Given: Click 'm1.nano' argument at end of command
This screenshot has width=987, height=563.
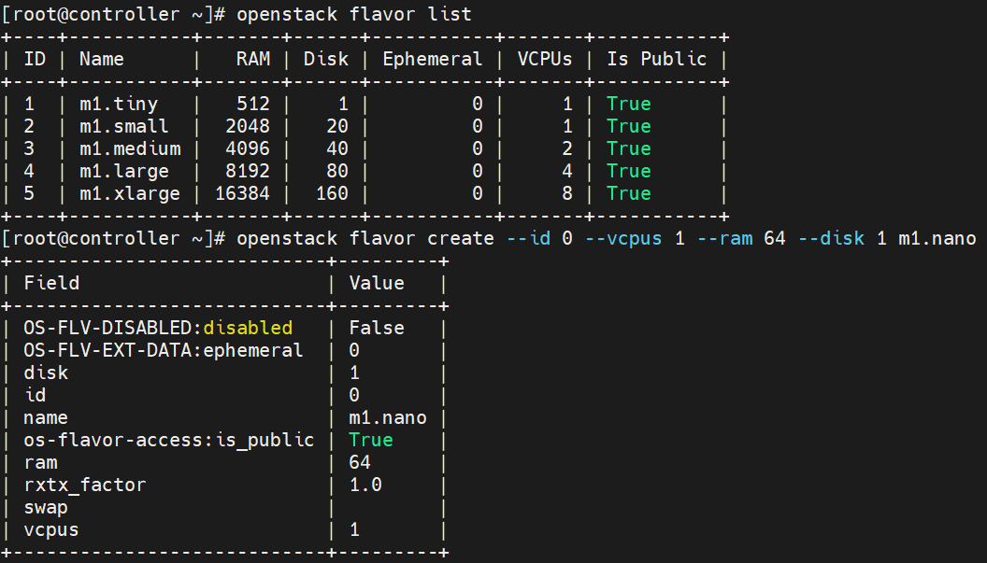Looking at the screenshot, I should (x=937, y=238).
